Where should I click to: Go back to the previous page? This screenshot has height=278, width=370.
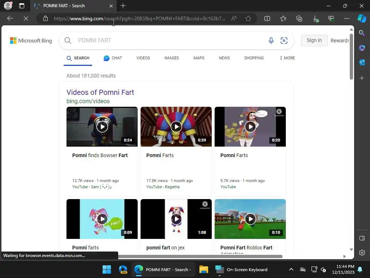[x=10, y=18]
